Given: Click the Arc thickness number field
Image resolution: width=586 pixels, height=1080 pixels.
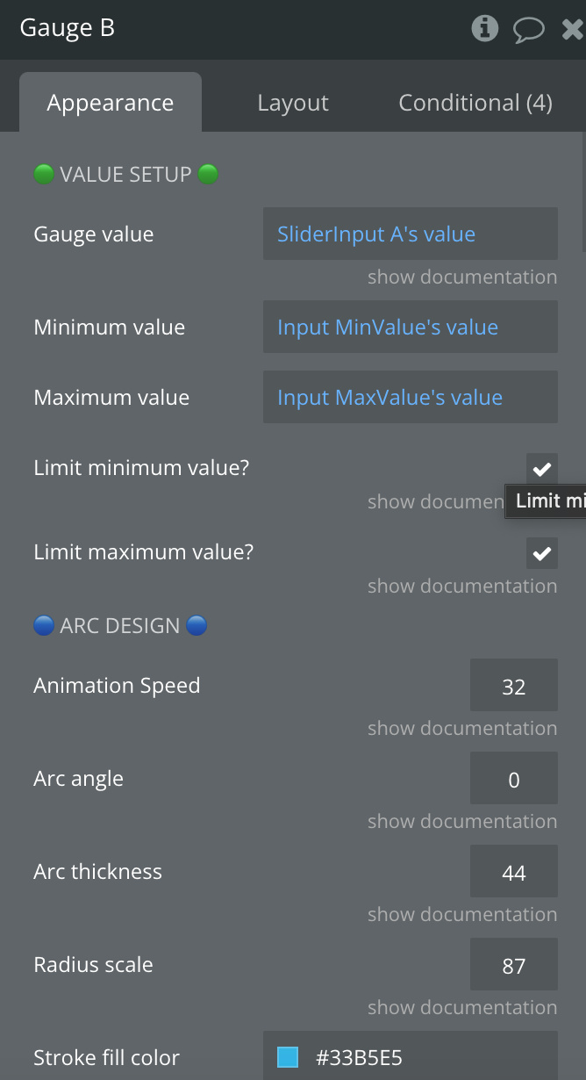Looking at the screenshot, I should tap(514, 871).
